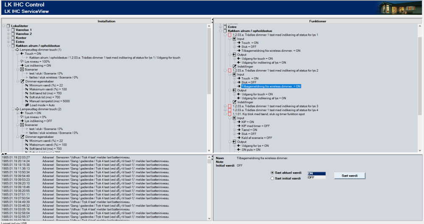424x224 pixels.
Task: Click the Værelse 2 room icon
Action: [13, 34]
